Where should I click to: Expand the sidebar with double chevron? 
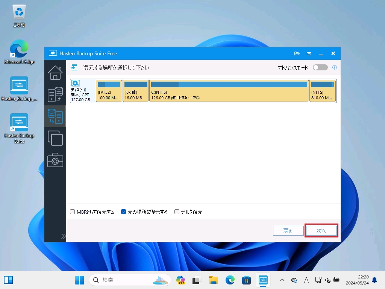[63, 236]
